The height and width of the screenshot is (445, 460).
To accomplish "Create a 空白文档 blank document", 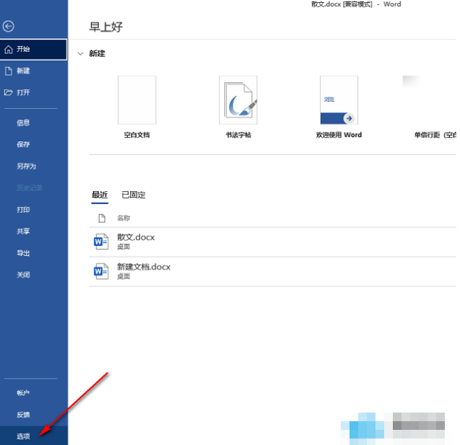I will point(136,100).
